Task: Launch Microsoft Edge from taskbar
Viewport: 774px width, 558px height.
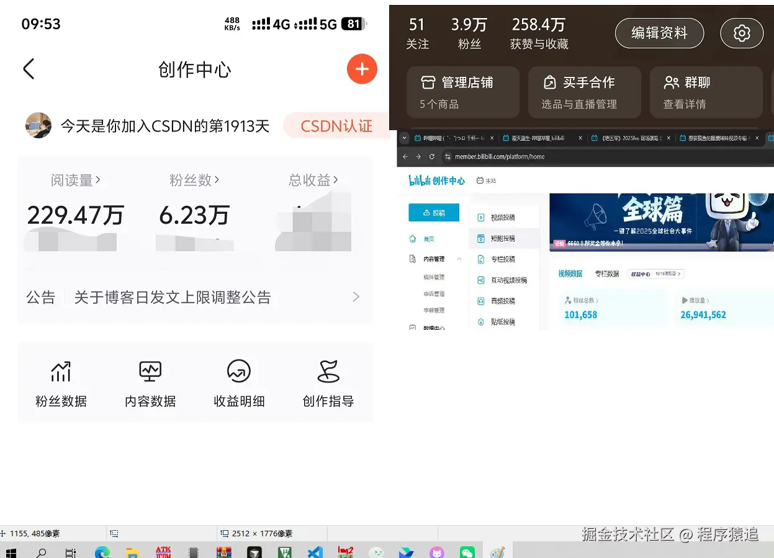Action: click(102, 552)
